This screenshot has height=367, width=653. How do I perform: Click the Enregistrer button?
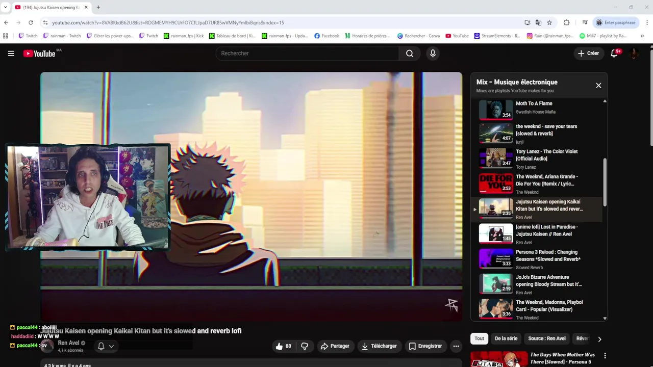pyautogui.click(x=425, y=346)
